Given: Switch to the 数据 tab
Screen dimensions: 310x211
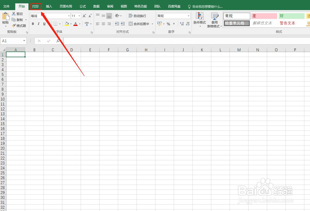Looking at the screenshot, I should (x=96, y=6).
